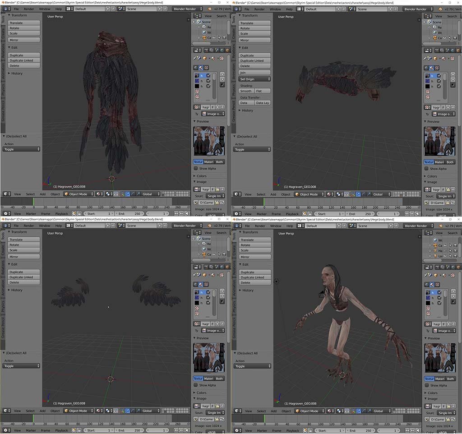Click the Timeline editor type icon in the feathered torso window

point(6,213)
